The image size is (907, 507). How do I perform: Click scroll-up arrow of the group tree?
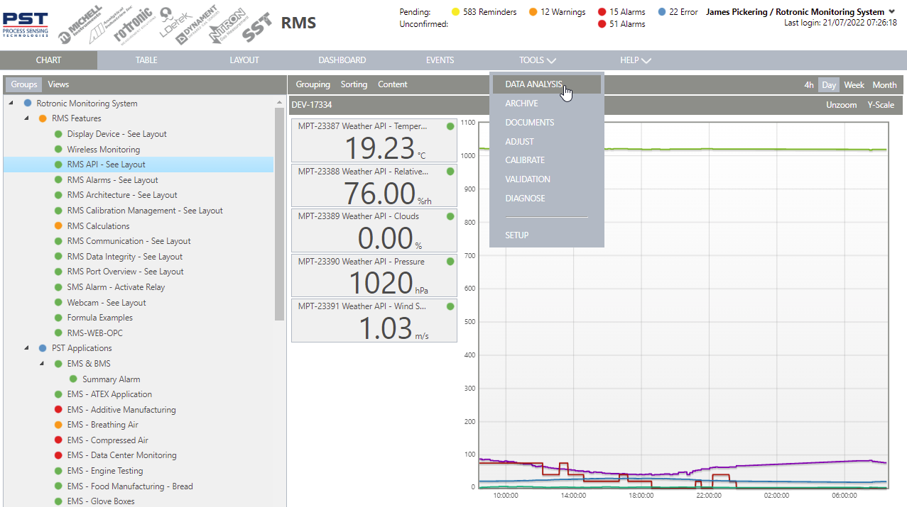(x=279, y=103)
